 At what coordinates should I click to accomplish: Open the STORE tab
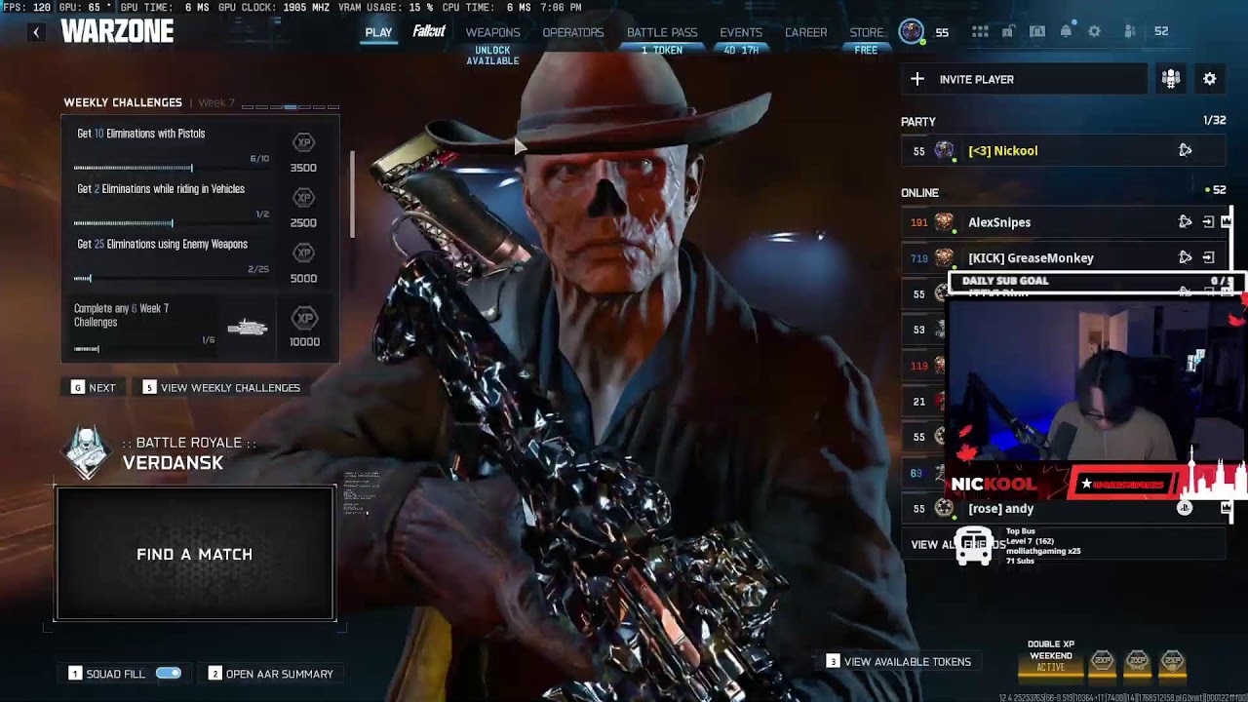(866, 32)
